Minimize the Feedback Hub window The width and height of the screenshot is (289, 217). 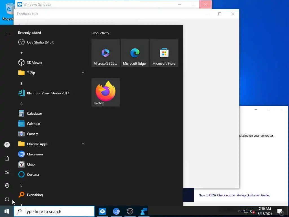tap(207, 14)
